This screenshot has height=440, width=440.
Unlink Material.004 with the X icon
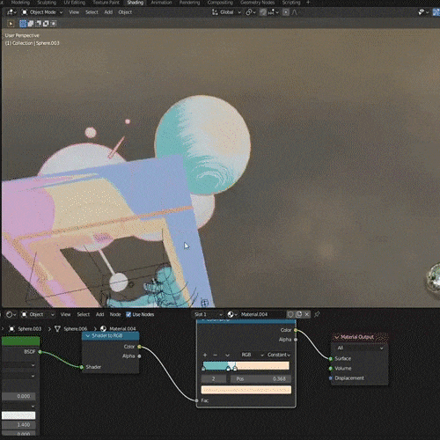(307, 314)
